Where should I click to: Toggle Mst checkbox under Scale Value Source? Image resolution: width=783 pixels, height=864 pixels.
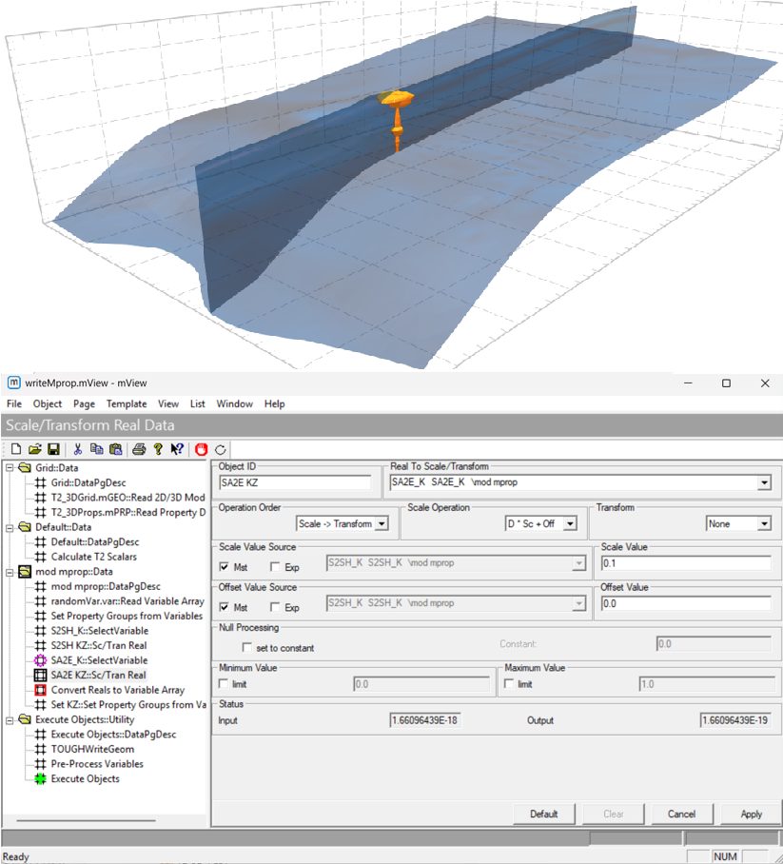pyautogui.click(x=224, y=566)
